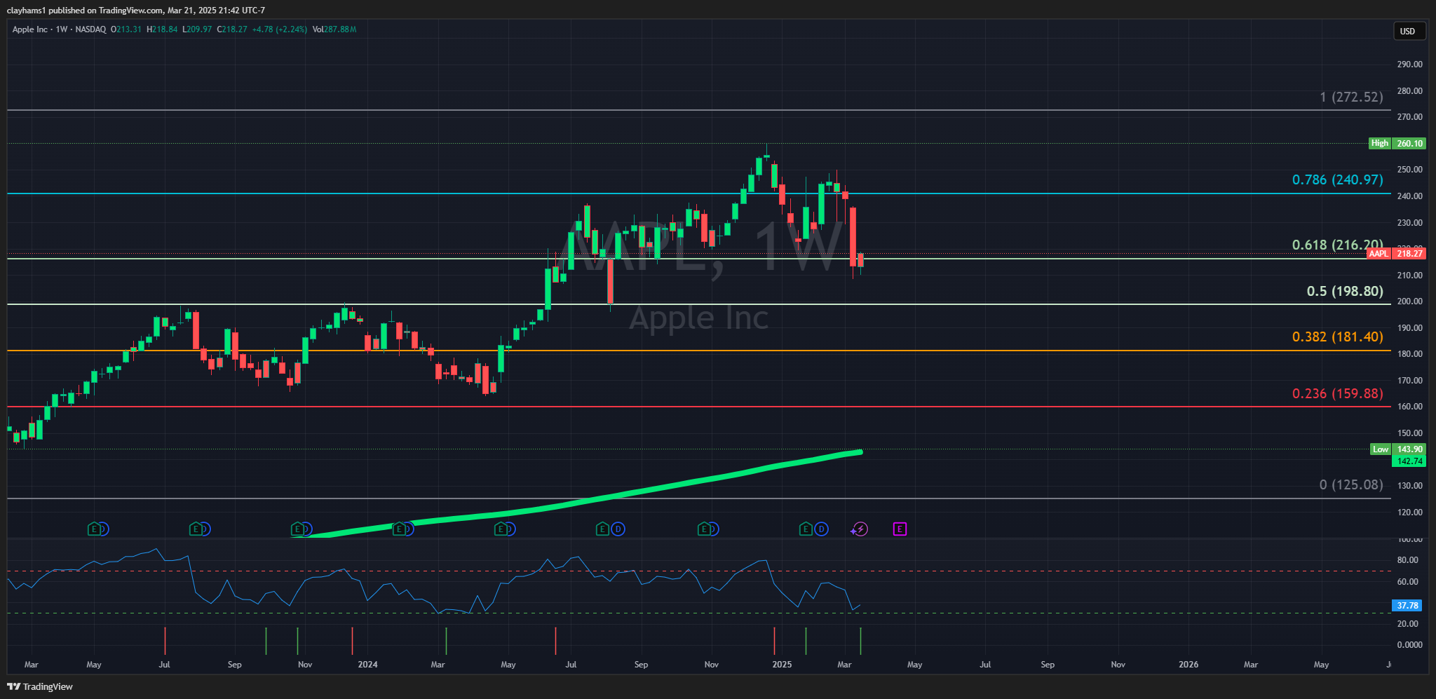
Task: Click the 1W interval label in header
Action: coord(62,29)
